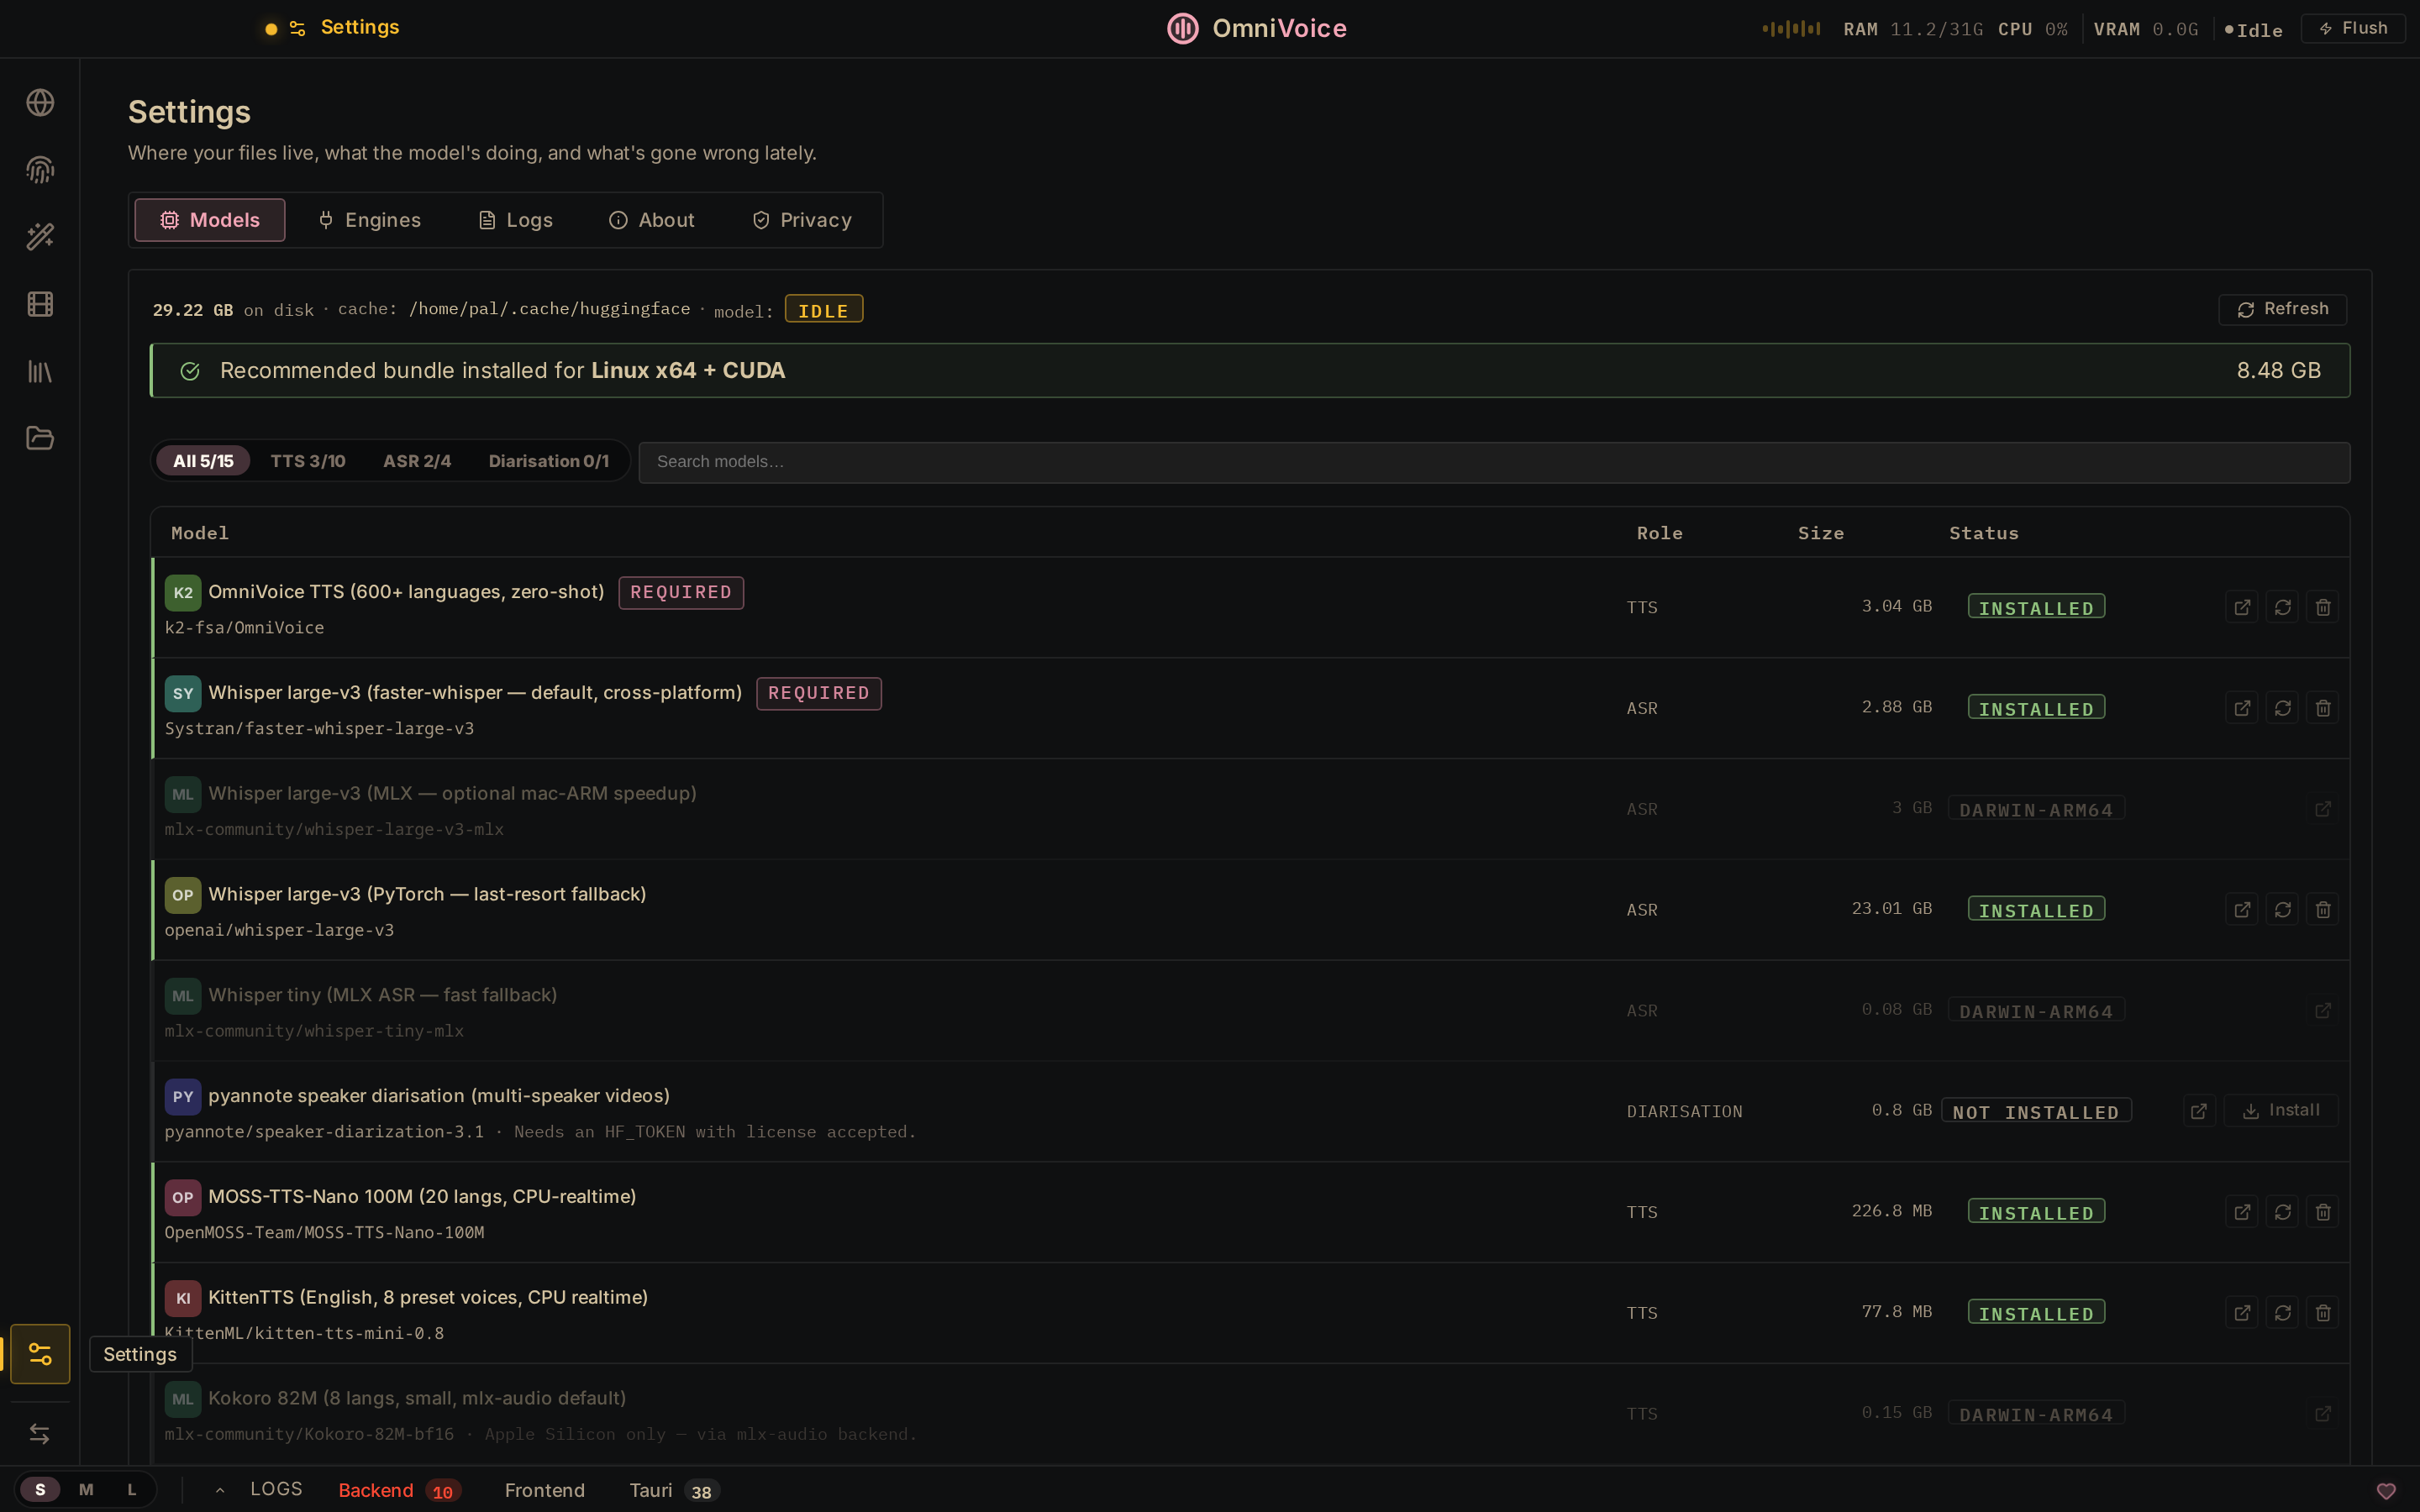Open the folder icon in the sidebar
This screenshot has width=2420, height=1512.
click(39, 438)
